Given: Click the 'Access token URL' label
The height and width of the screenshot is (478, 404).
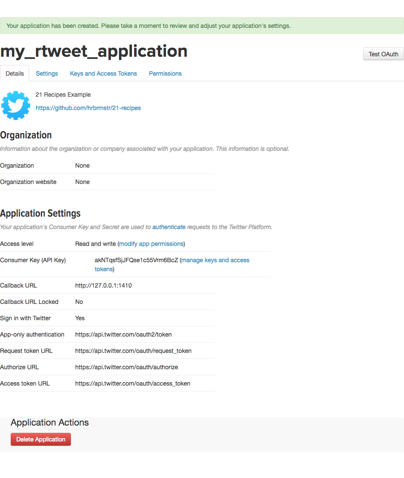Looking at the screenshot, I should 25,383.
